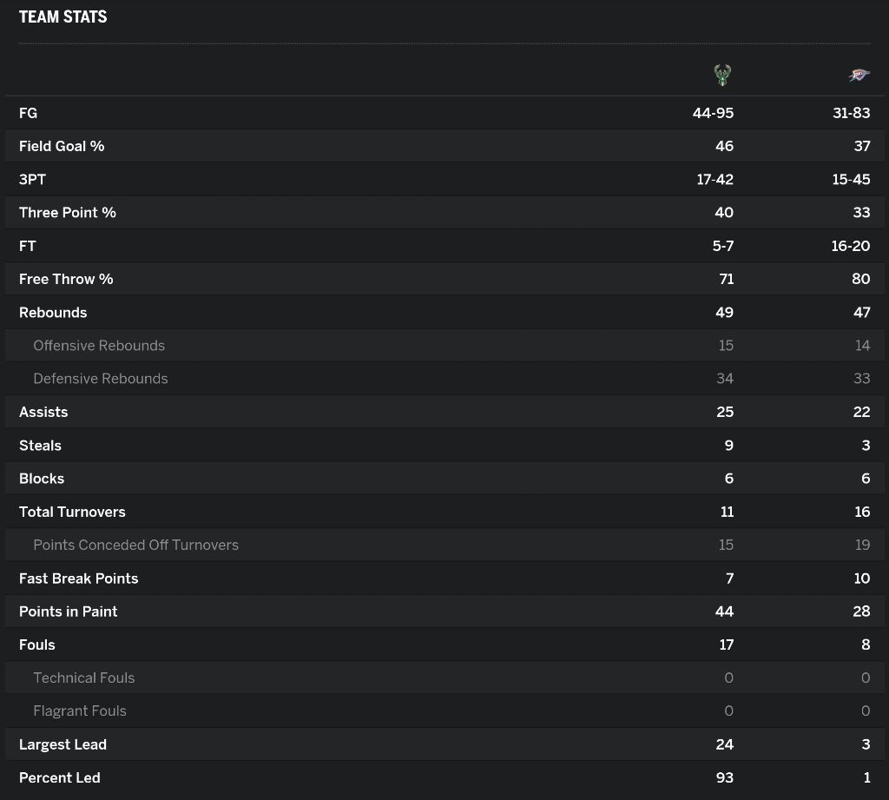Select the Field Goal % row label

pyautogui.click(x=62, y=146)
